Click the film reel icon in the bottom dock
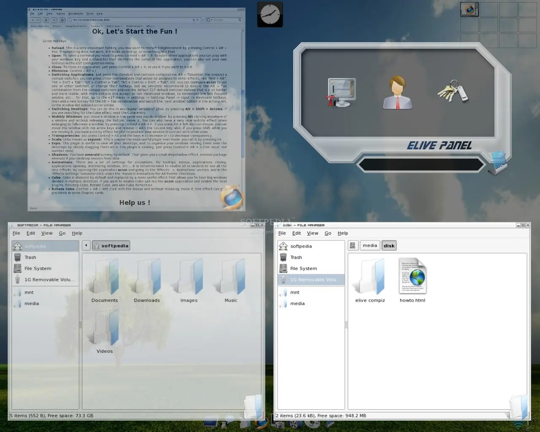540x432 pixels. 294,424
